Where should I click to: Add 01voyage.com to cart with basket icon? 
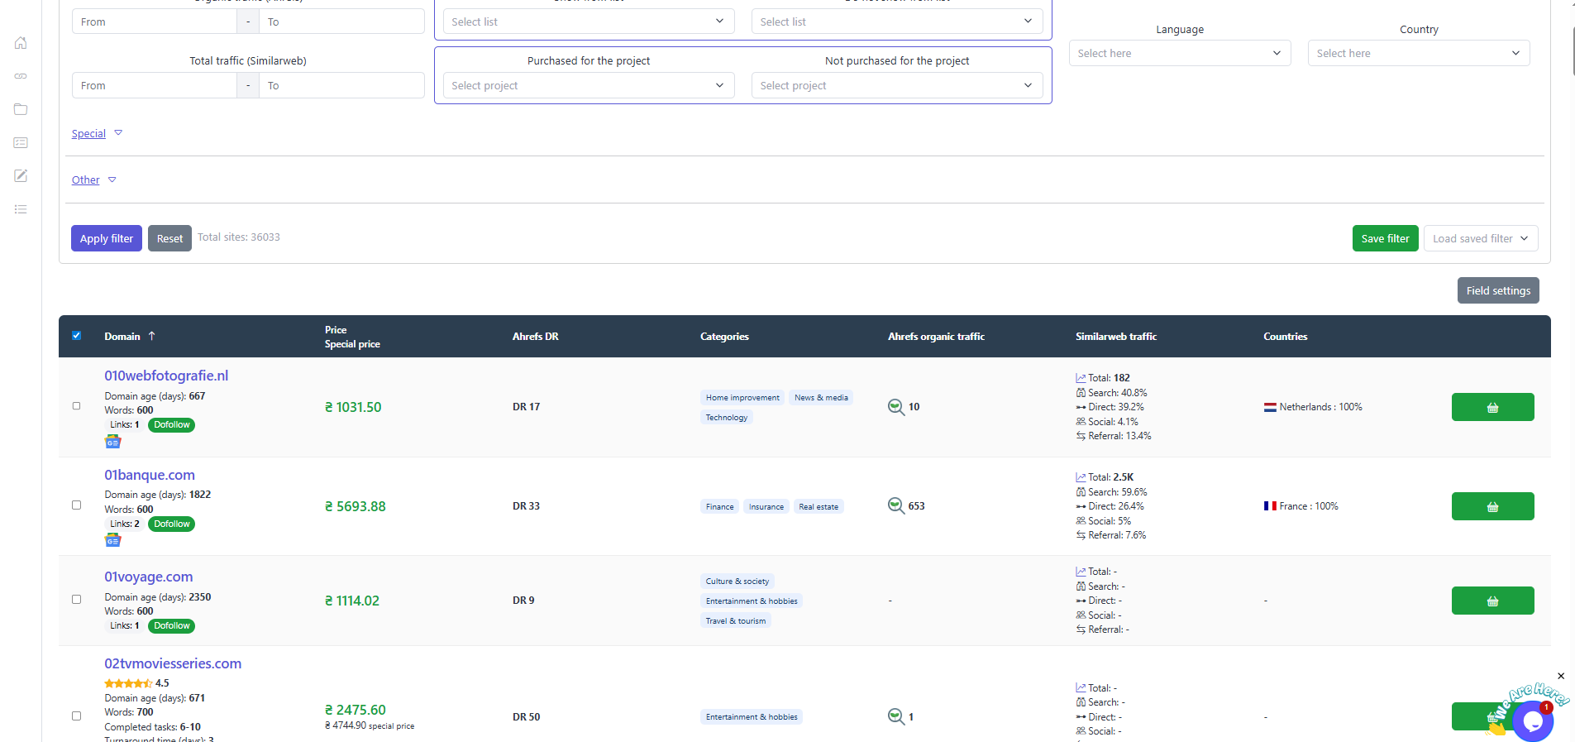[1492, 601]
